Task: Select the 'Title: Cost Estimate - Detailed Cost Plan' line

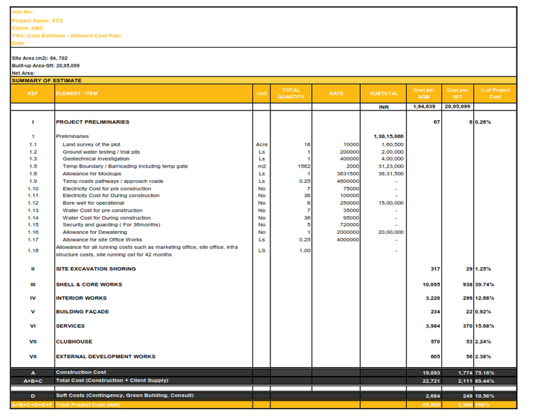Action: point(66,36)
